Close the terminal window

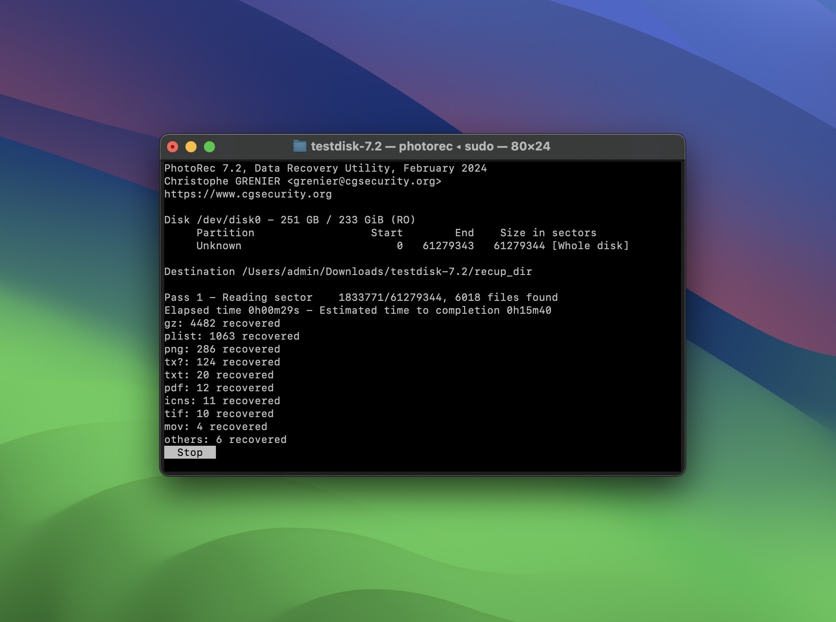pyautogui.click(x=173, y=147)
